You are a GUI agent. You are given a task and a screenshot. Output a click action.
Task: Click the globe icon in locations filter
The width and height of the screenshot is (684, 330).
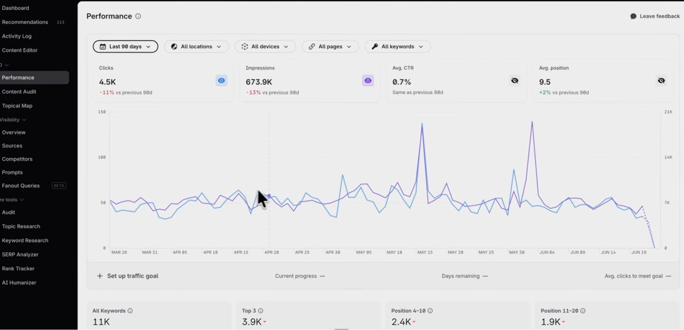tap(174, 46)
